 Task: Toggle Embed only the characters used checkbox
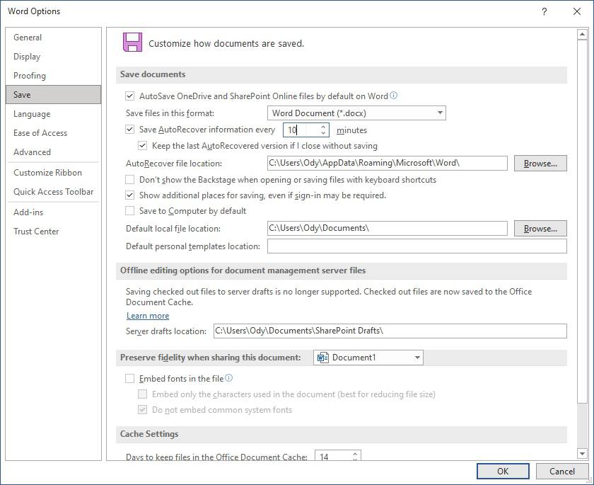coord(142,394)
